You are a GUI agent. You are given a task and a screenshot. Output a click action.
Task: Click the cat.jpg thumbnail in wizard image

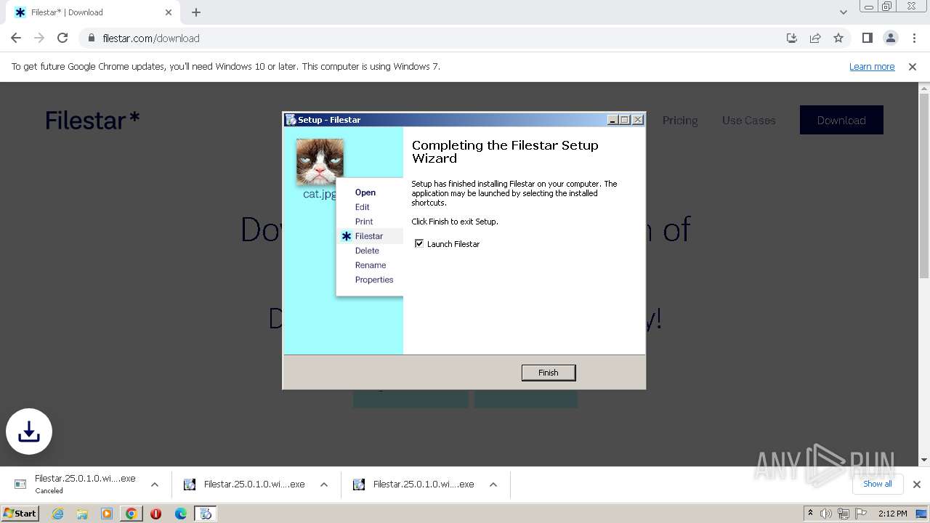point(320,162)
